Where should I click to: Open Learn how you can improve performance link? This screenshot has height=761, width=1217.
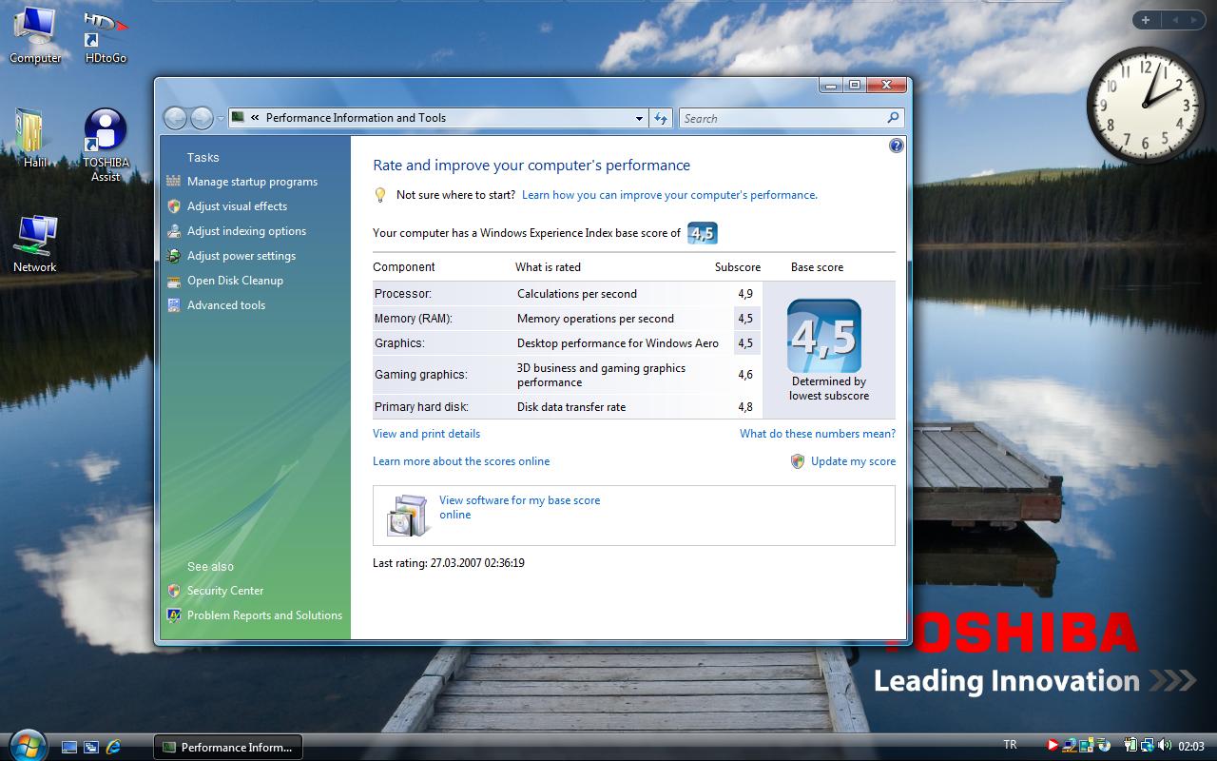(669, 195)
